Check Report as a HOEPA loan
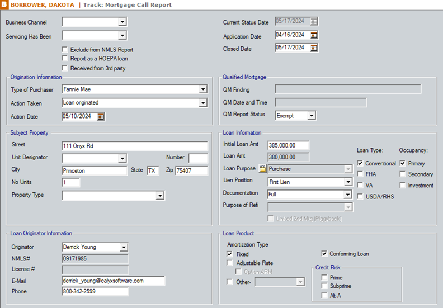Screen dimensions: 443x308 [65, 58]
